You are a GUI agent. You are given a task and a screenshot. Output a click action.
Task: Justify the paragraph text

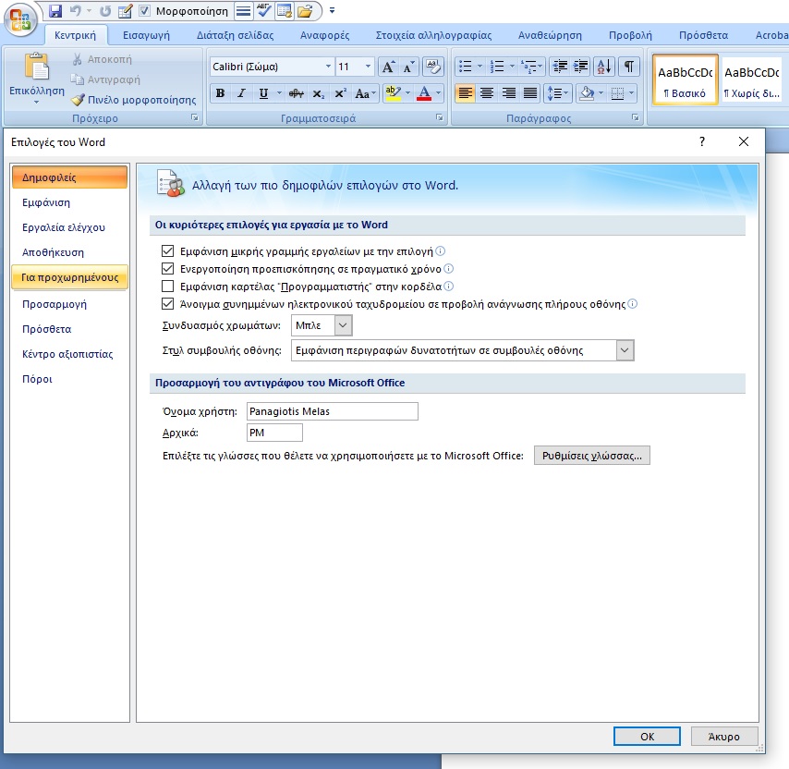click(x=530, y=93)
